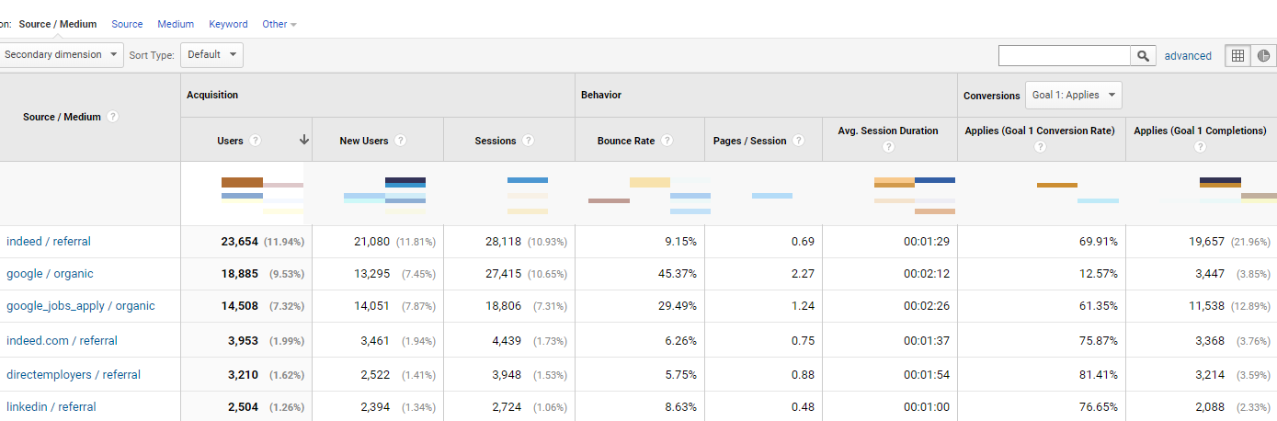1277x421 pixels.
Task: Open the Goal 1: Applies conversions dropdown
Action: point(1073,95)
